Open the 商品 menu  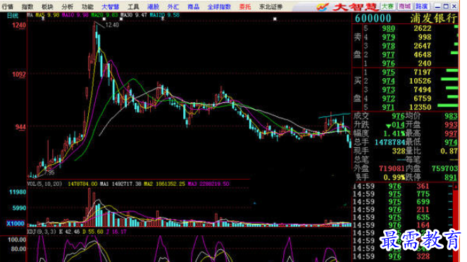pos(193,6)
